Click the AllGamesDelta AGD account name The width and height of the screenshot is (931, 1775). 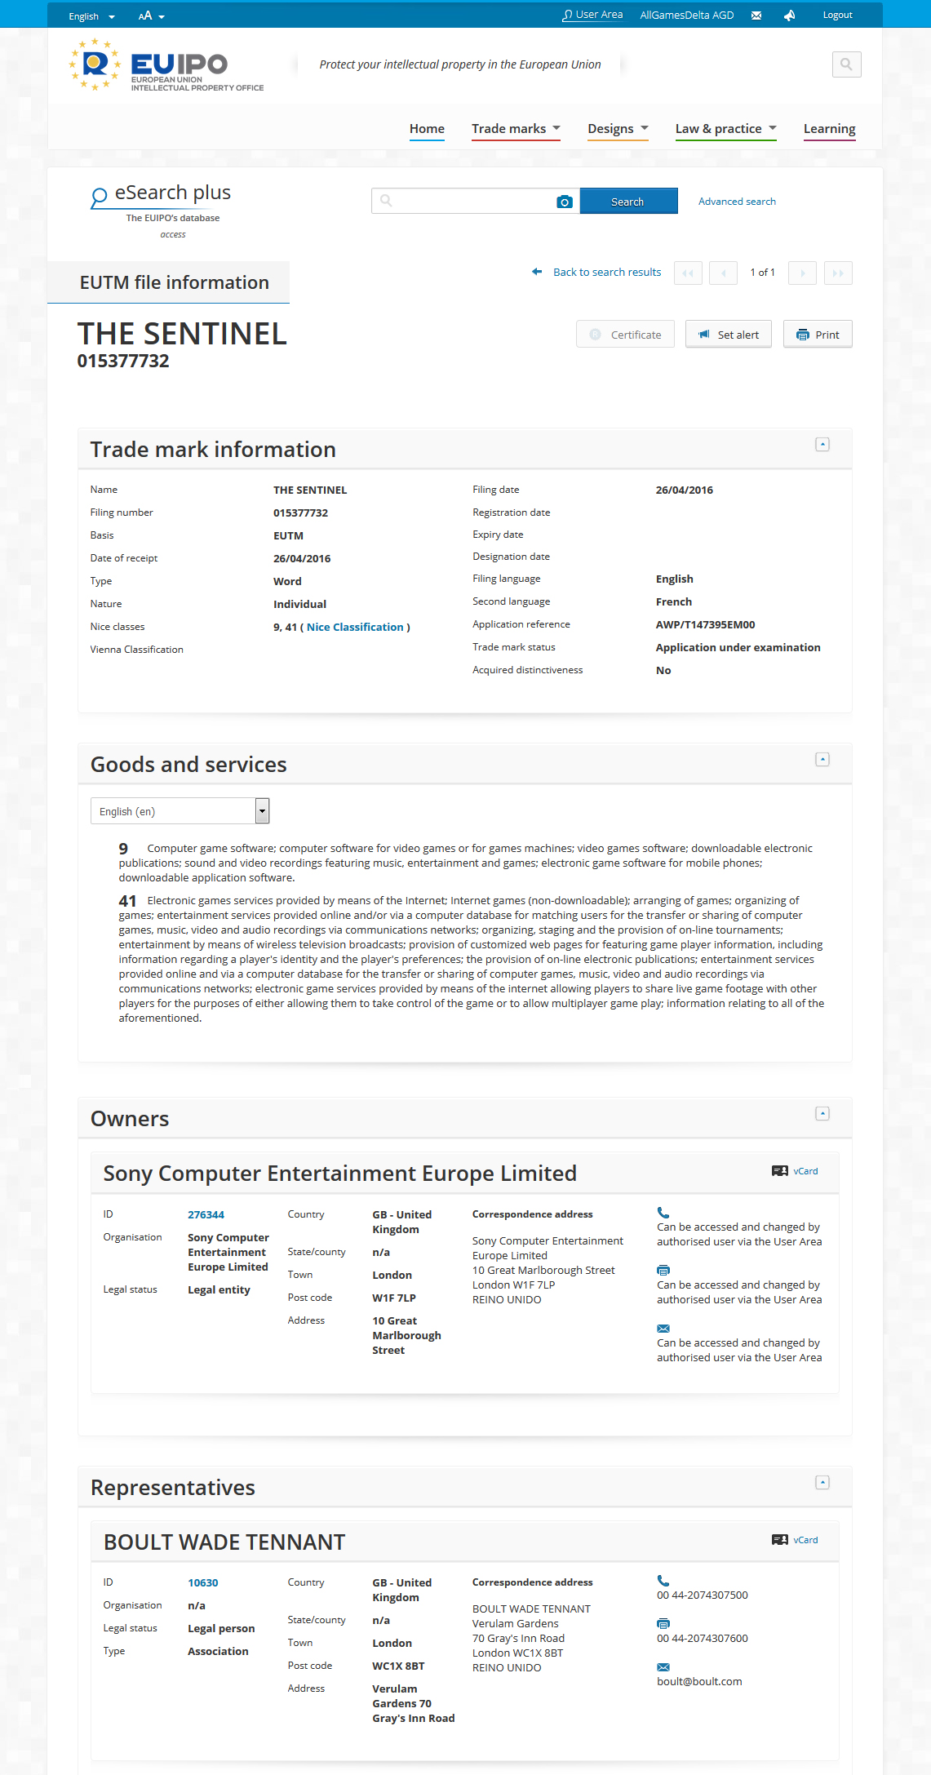click(687, 16)
